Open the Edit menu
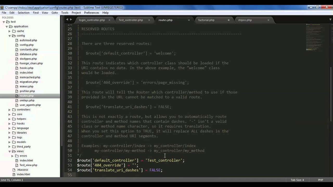This screenshot has width=333, height=187. [12, 13]
